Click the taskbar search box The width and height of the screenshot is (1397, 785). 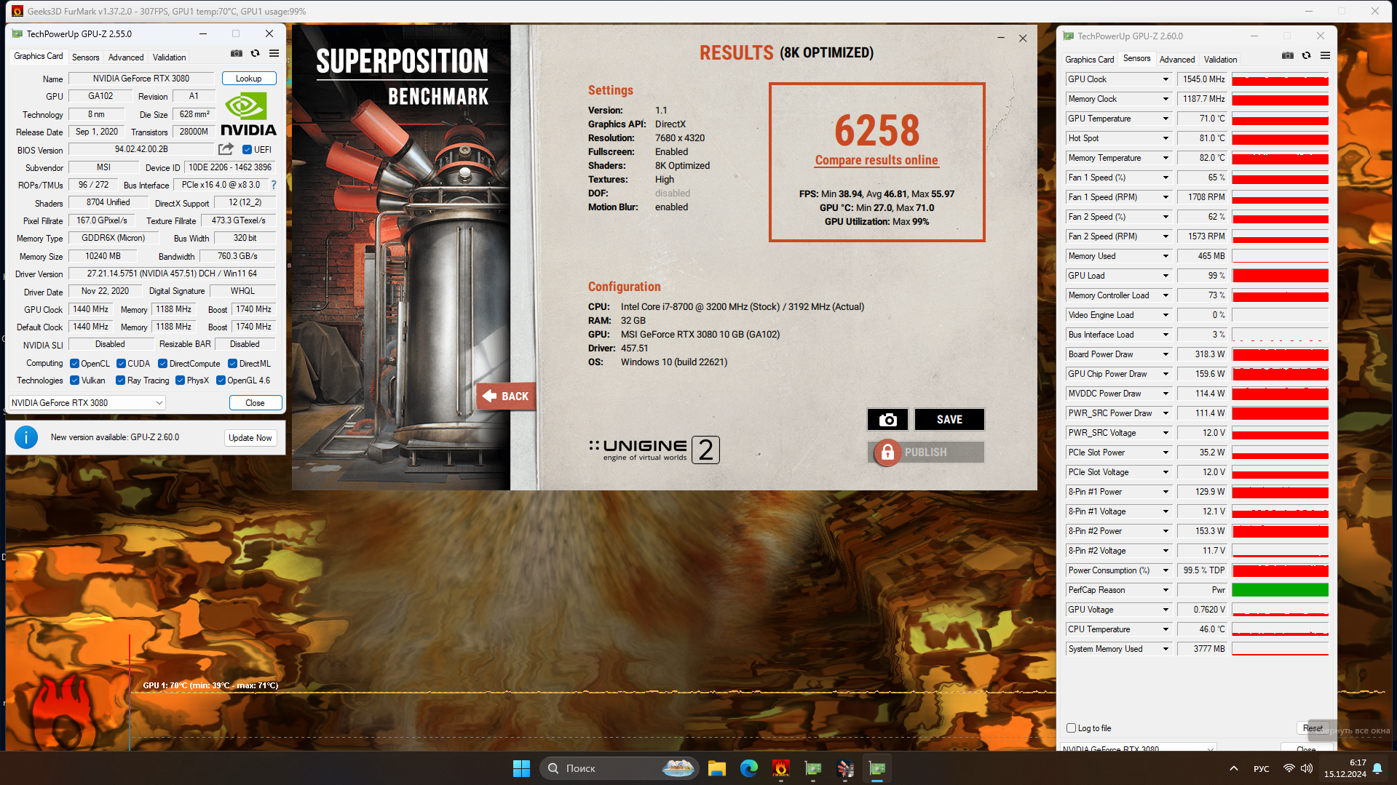click(619, 768)
